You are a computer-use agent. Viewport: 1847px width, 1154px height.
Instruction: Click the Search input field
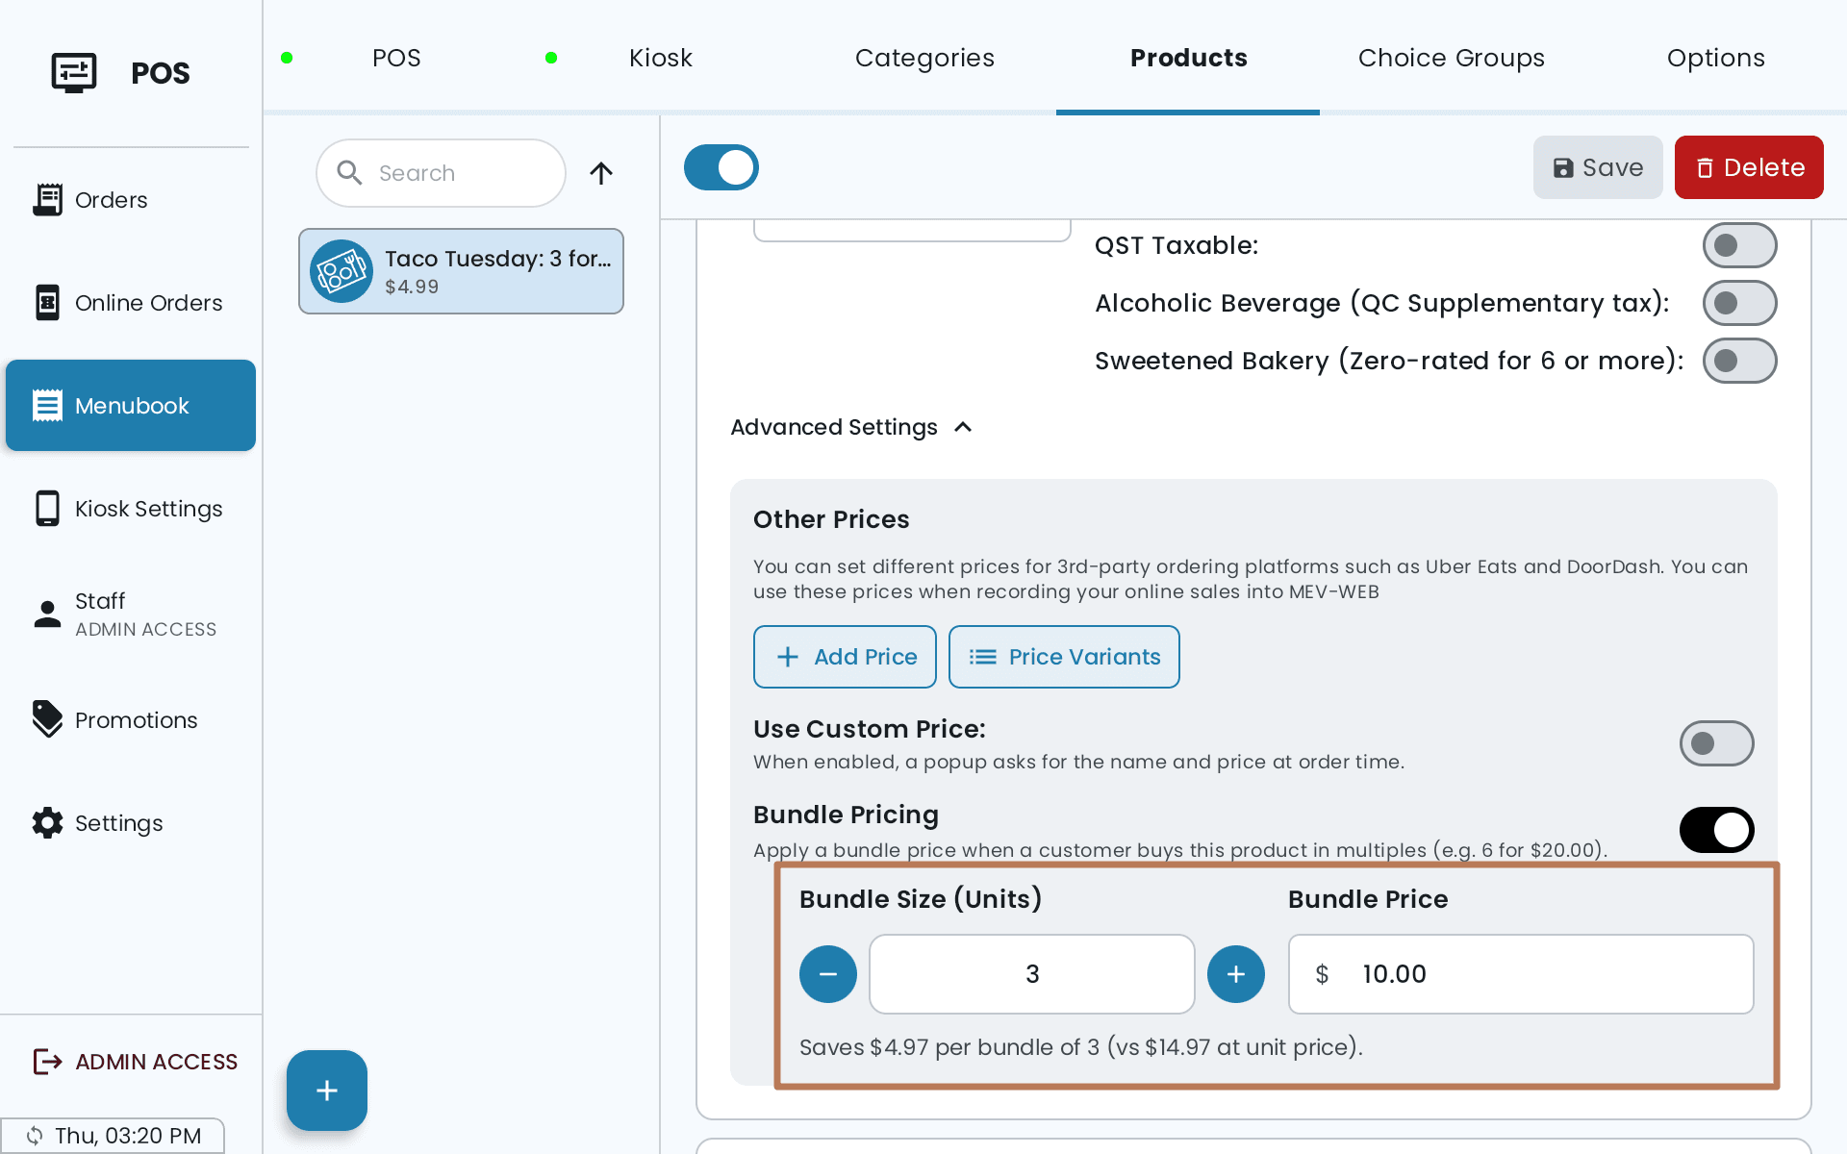coord(441,173)
